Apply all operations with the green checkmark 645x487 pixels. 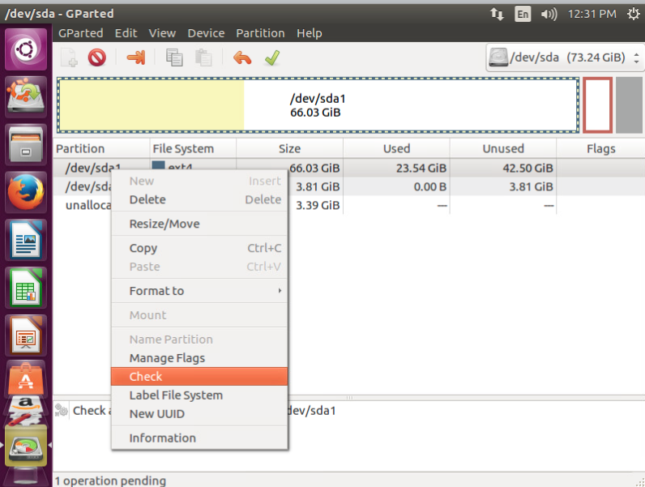pyautogui.click(x=272, y=58)
